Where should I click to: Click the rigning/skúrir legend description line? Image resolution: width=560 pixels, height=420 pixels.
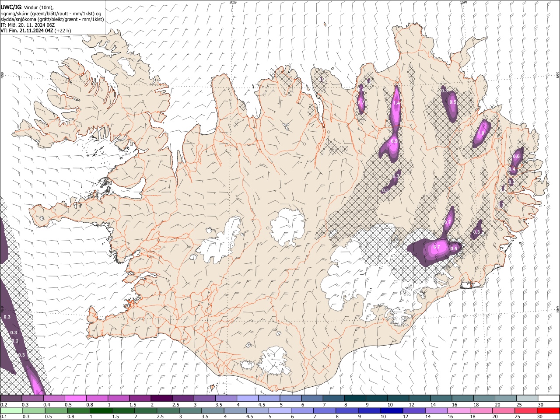tap(51, 14)
